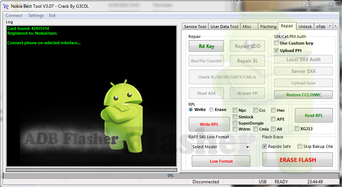Image resolution: width=342 pixels, height=187 pixels.
Task: Click the Write RPL button
Action: pos(209,124)
